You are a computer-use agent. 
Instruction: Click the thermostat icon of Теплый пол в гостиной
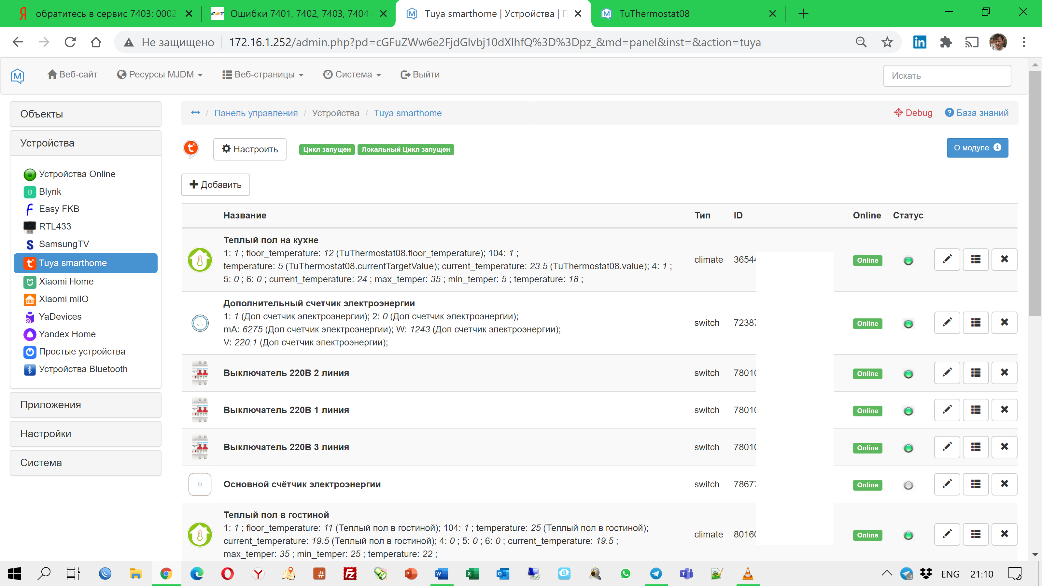(x=200, y=534)
